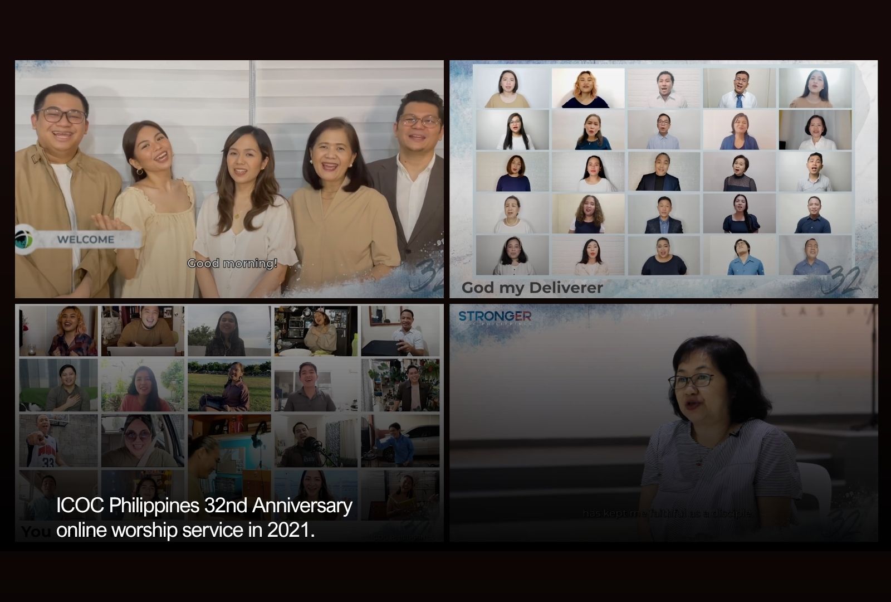Click the 'God my Deliverer' song title

click(x=532, y=288)
